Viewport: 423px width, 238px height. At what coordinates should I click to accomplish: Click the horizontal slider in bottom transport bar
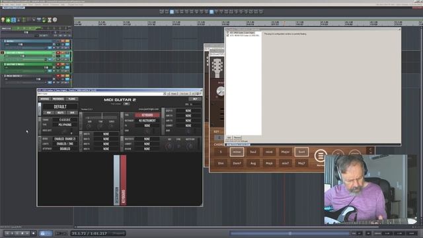coord(290,233)
